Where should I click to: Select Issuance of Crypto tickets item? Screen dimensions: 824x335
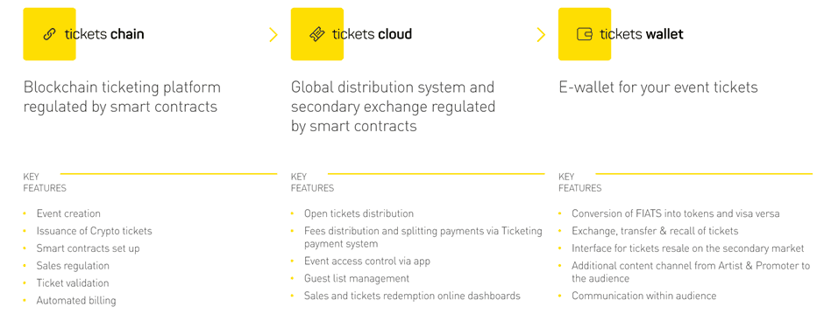click(x=94, y=231)
